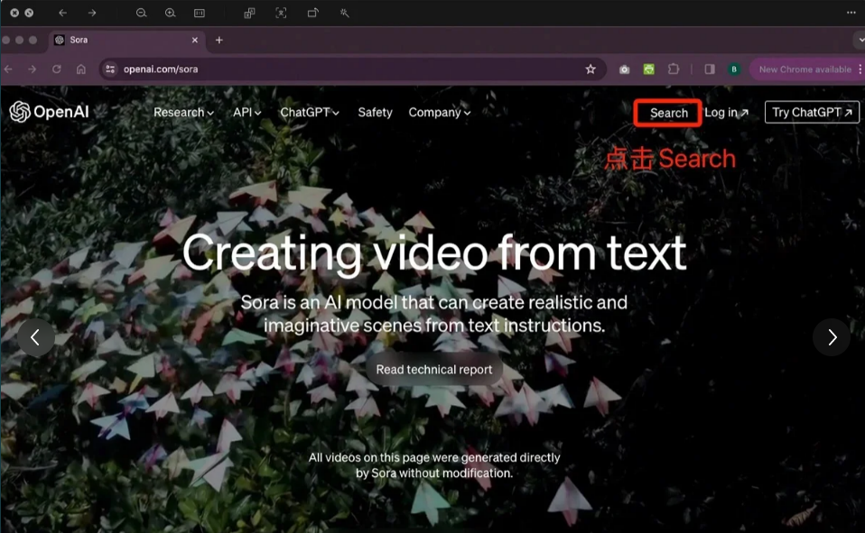Viewport: 865px width, 533px height.
Task: Close the Sora tab
Action: (195, 40)
